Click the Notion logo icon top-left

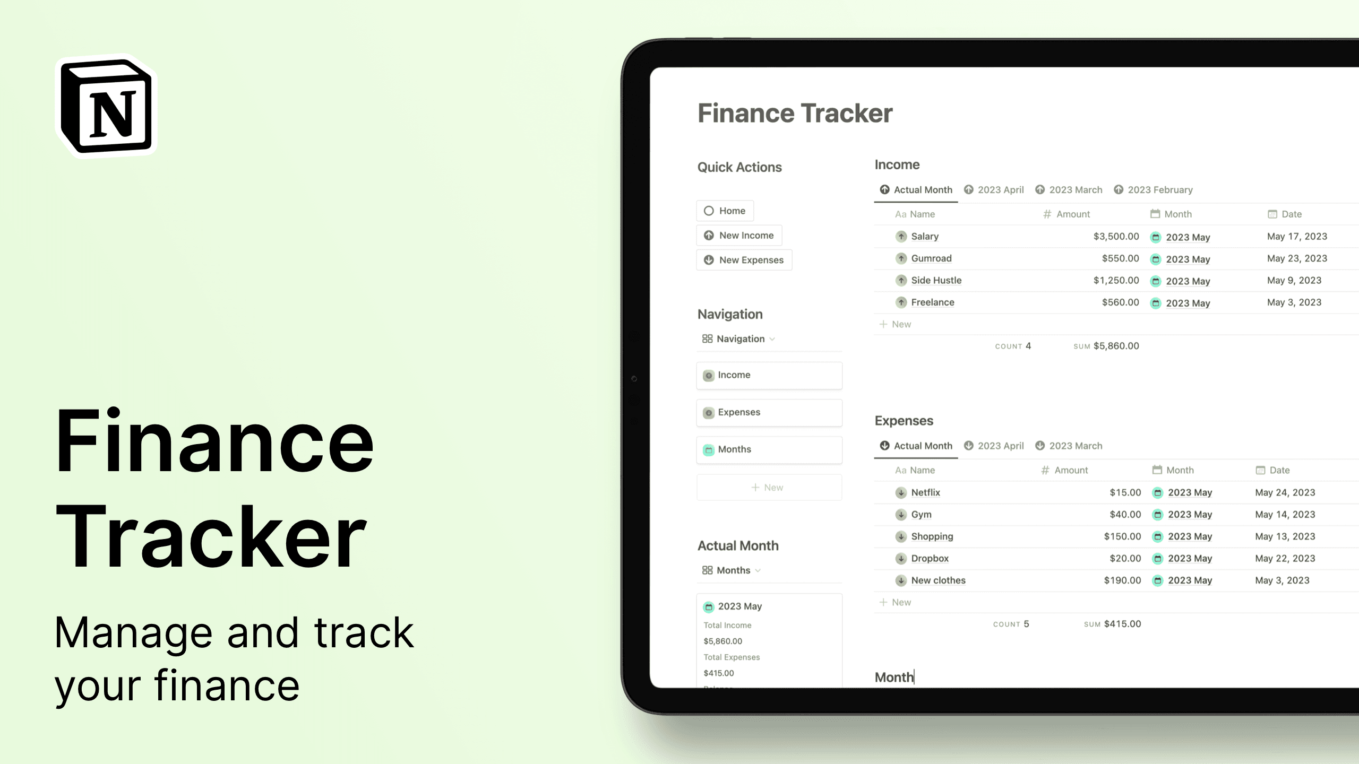click(107, 106)
